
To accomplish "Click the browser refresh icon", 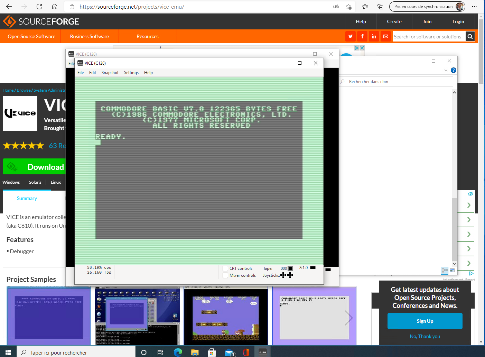I will click(x=39, y=7).
